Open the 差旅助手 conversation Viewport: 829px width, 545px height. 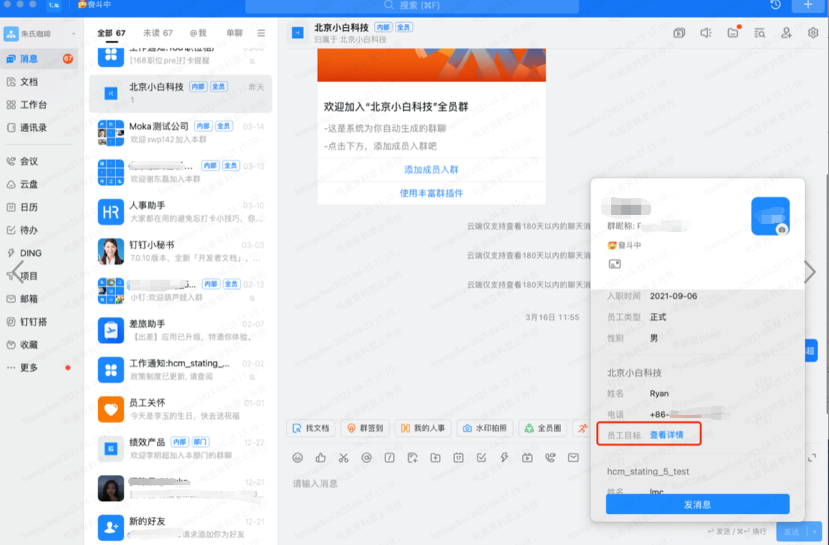coord(180,330)
